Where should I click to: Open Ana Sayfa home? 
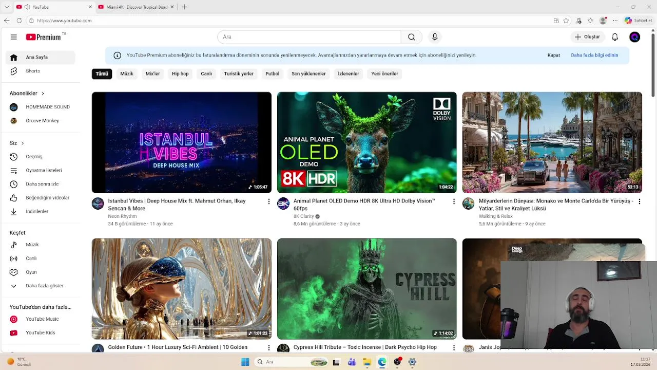click(41, 58)
